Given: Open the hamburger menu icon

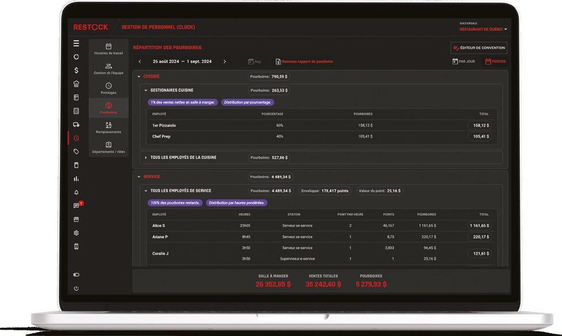Looking at the screenshot, I should click(77, 43).
